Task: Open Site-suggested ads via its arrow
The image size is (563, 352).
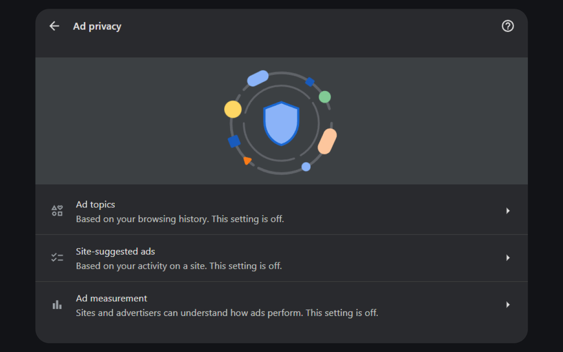Action: coord(508,258)
